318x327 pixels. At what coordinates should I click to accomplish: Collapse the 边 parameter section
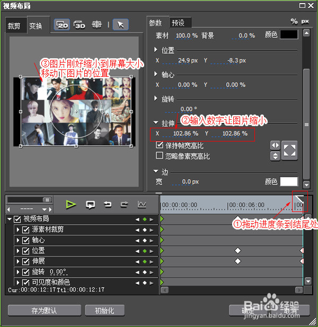tap(156, 171)
